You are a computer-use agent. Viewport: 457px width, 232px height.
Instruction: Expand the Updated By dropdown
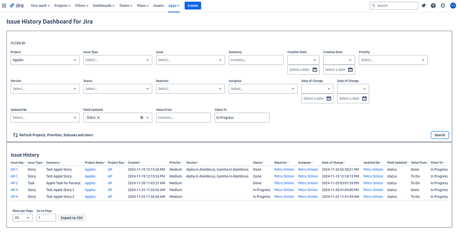click(x=45, y=118)
